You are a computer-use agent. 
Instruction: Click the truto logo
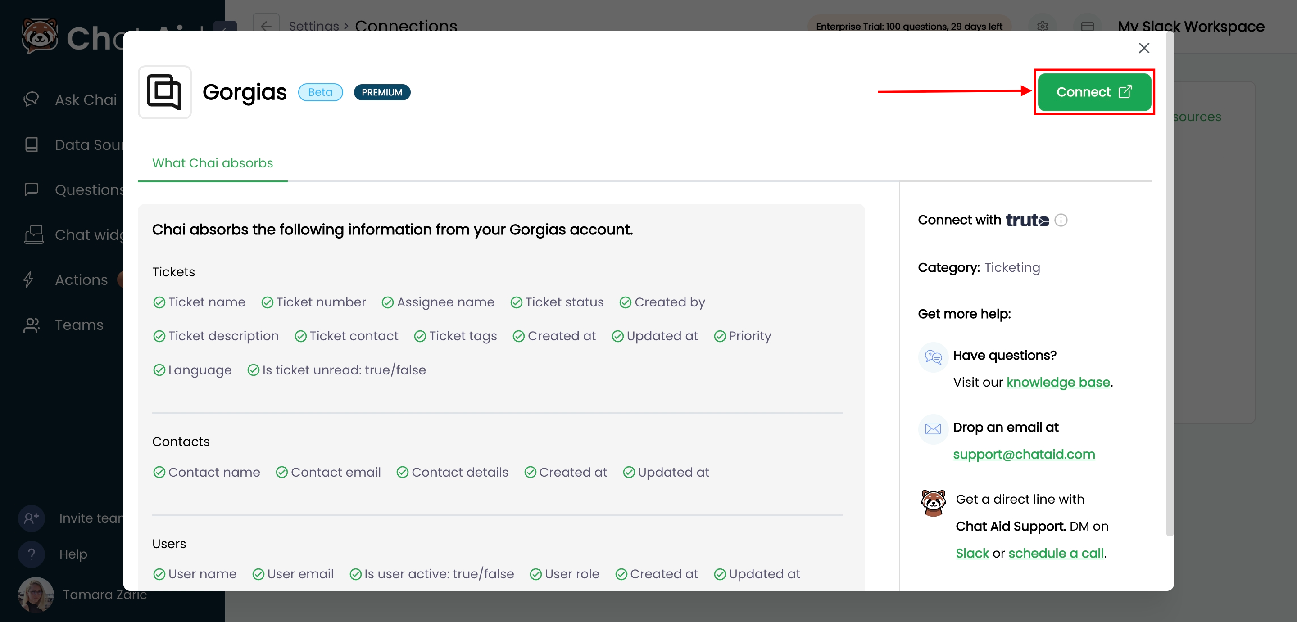(x=1027, y=221)
